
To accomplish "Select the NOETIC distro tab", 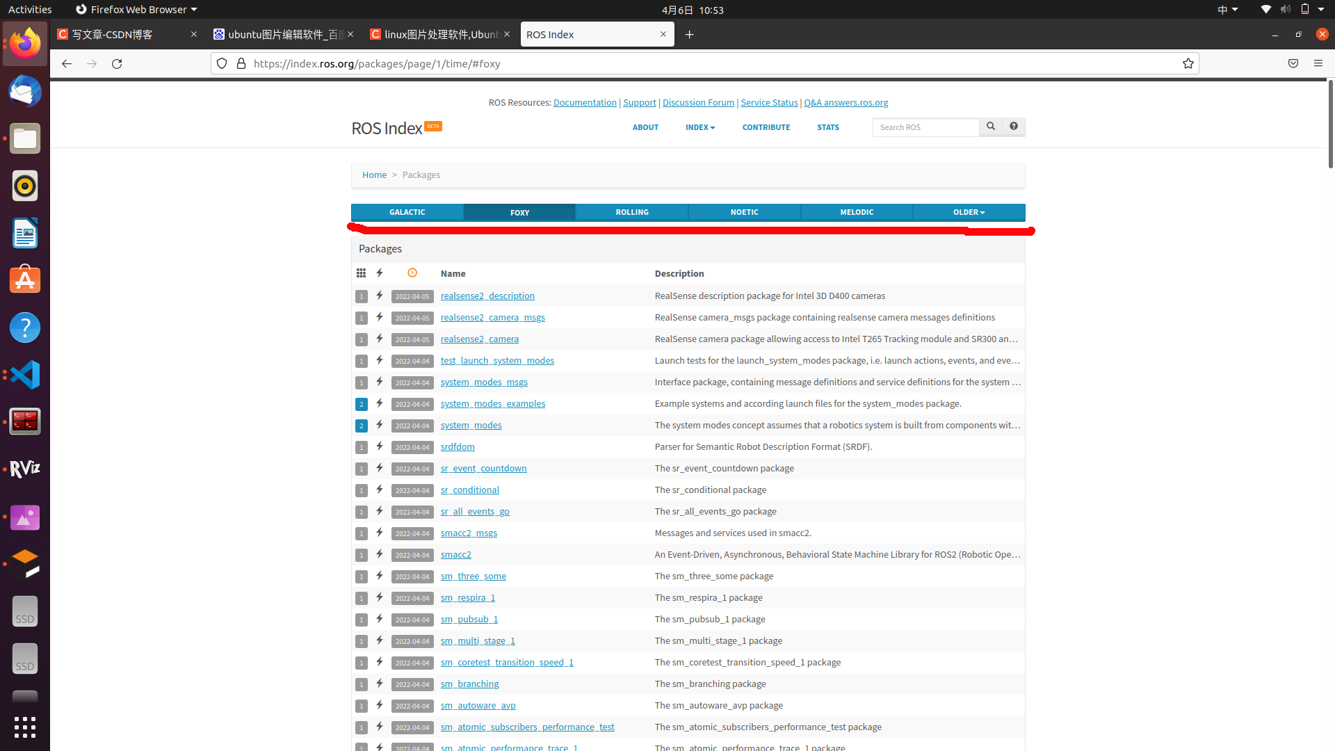I will (x=744, y=212).
